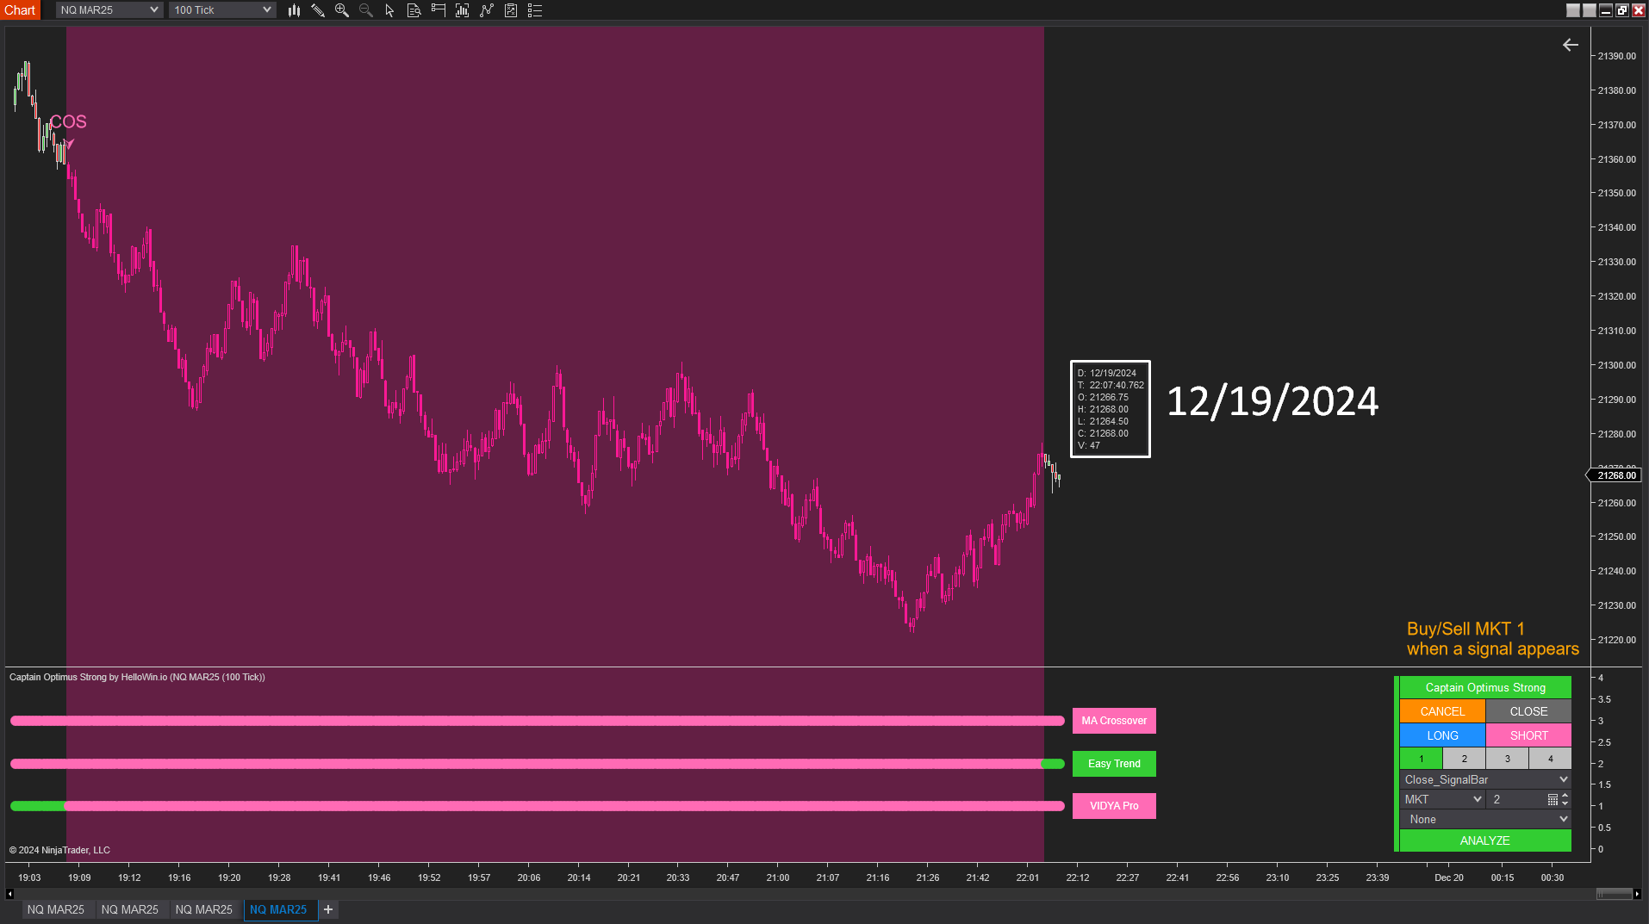The width and height of the screenshot is (1649, 924).
Task: Click the zoom in magnifier icon
Action: point(342,10)
